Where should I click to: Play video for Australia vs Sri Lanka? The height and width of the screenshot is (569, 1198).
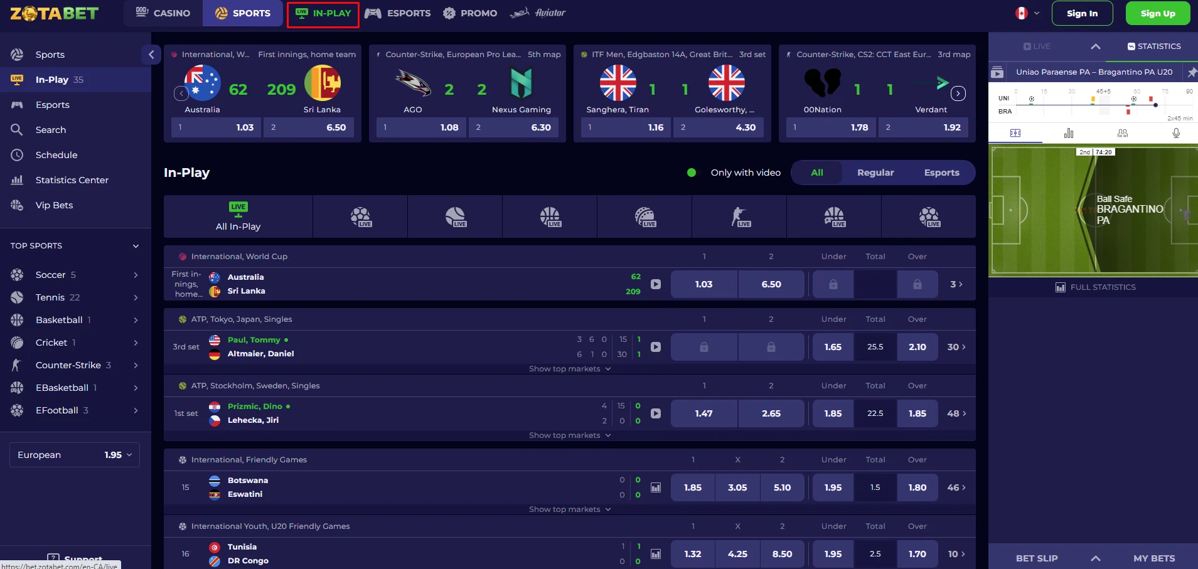[656, 284]
